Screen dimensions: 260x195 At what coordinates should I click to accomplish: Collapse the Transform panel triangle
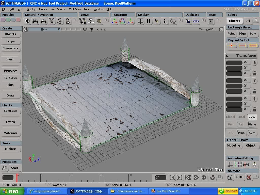(x=227, y=56)
